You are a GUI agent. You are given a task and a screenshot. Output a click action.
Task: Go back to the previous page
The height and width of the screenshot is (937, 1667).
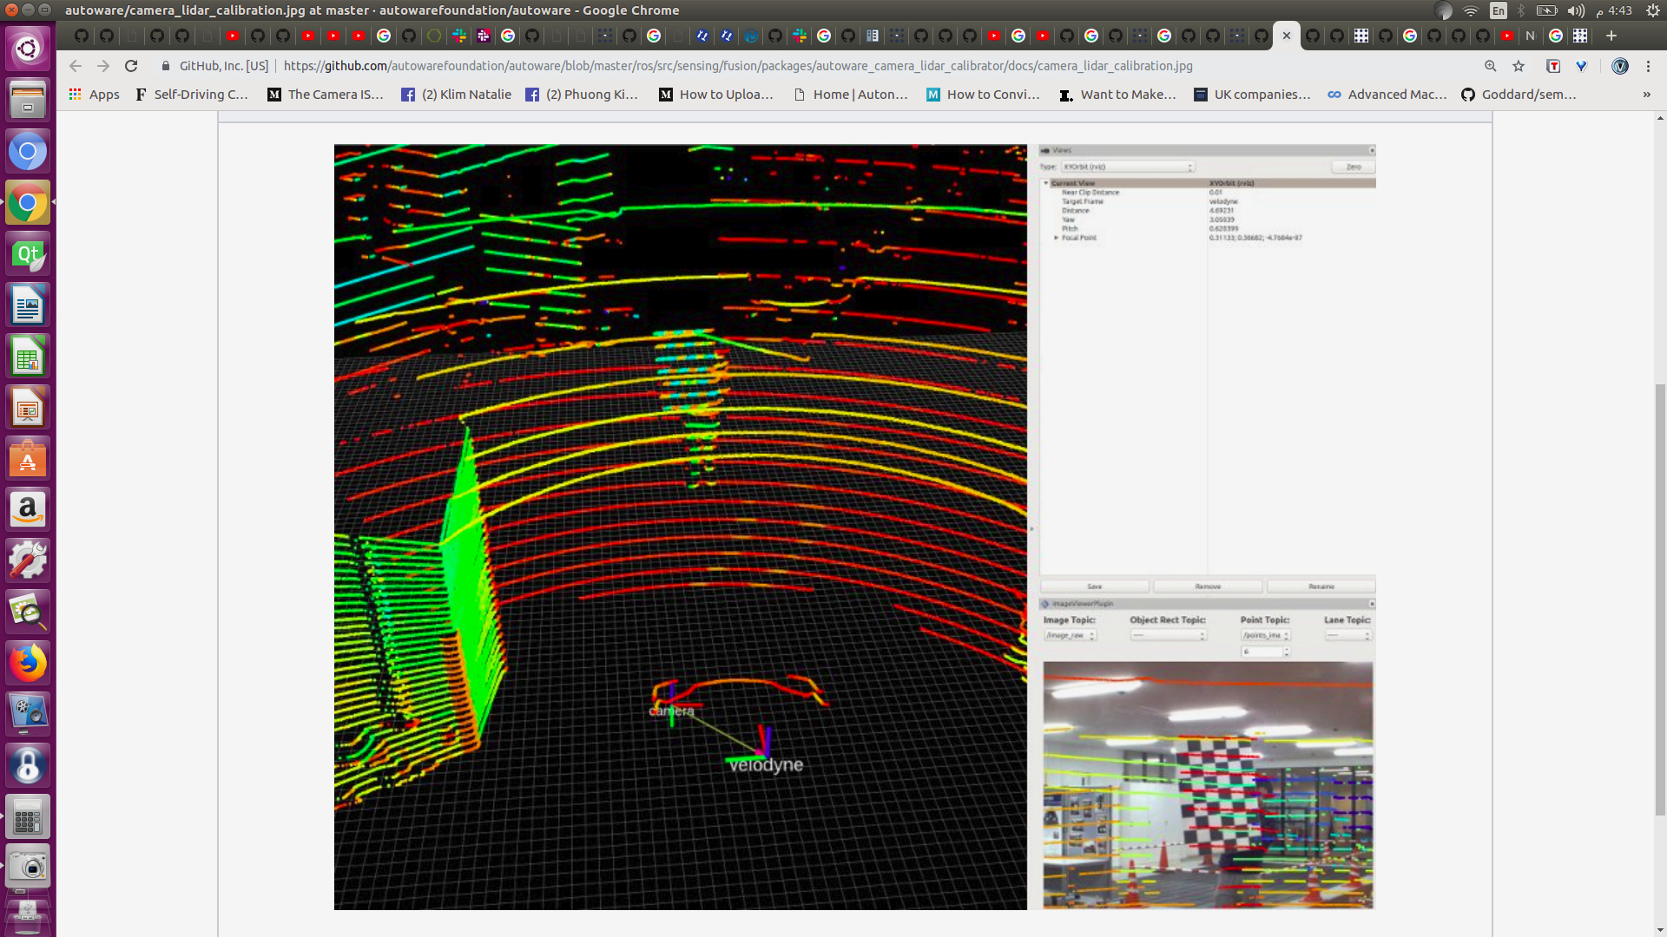point(76,66)
